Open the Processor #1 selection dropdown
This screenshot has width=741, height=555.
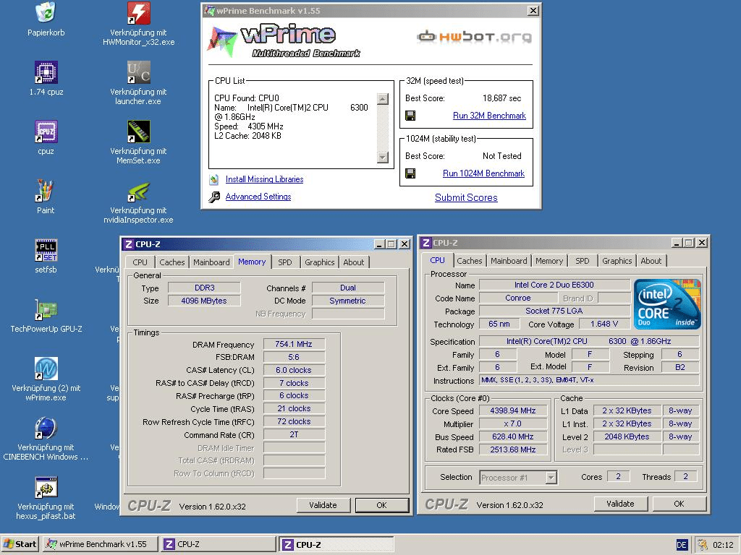[551, 478]
